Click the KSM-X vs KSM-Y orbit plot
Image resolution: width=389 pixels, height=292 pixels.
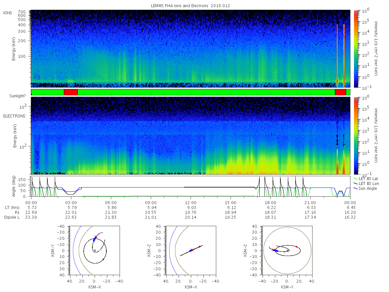[x=95, y=250]
